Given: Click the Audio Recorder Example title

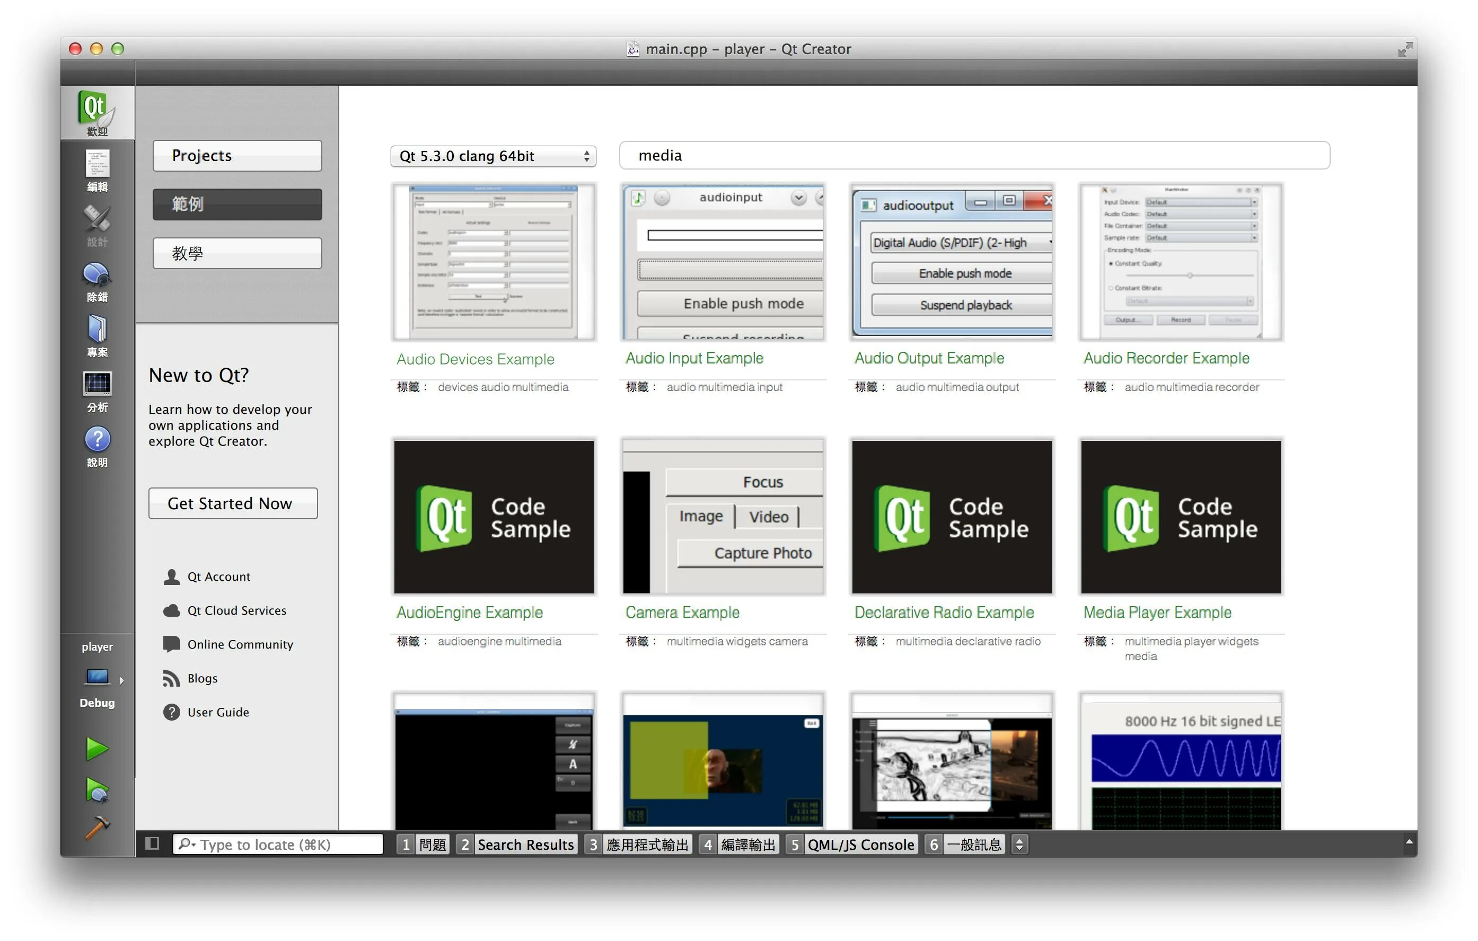Looking at the screenshot, I should point(1166,358).
